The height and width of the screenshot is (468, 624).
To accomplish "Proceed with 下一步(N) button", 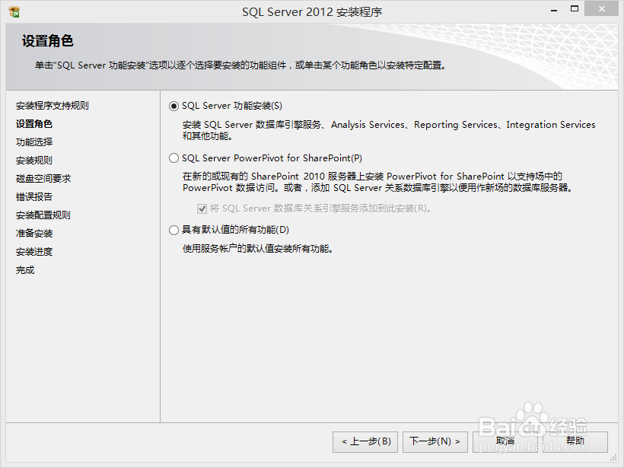I will [x=435, y=441].
